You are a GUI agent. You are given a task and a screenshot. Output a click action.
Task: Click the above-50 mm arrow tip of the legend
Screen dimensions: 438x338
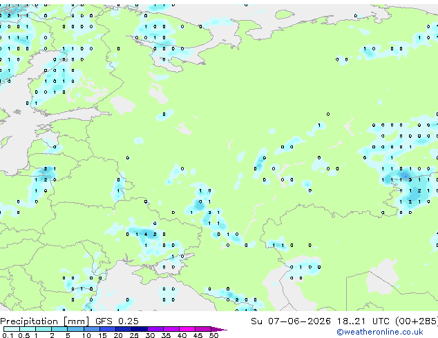pos(219,329)
